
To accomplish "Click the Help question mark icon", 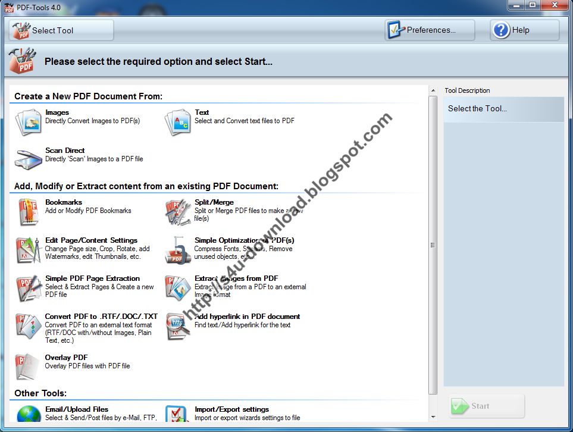I will (x=500, y=30).
